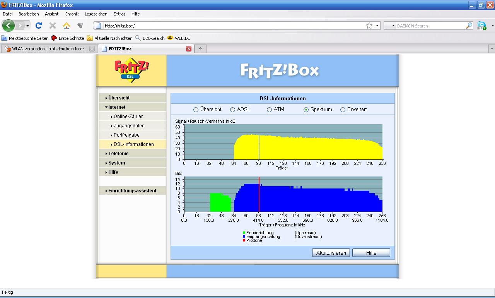Open the URL bar history dropdown
495x298 pixels.
click(x=377, y=26)
